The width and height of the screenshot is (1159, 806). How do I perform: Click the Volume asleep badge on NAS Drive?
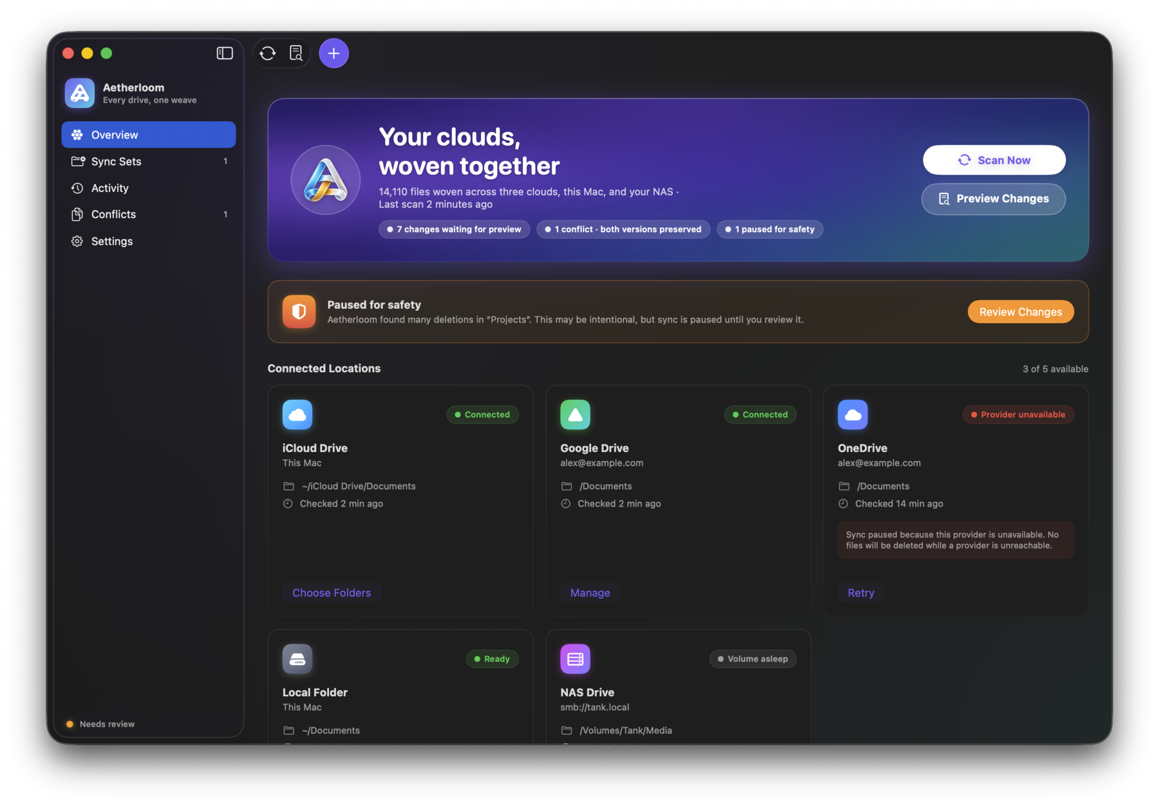point(753,659)
